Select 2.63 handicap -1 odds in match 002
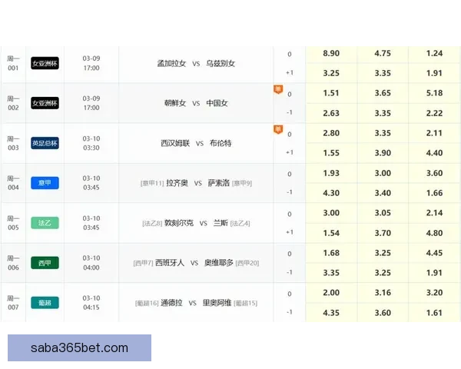461x369 pixels. [331, 113]
